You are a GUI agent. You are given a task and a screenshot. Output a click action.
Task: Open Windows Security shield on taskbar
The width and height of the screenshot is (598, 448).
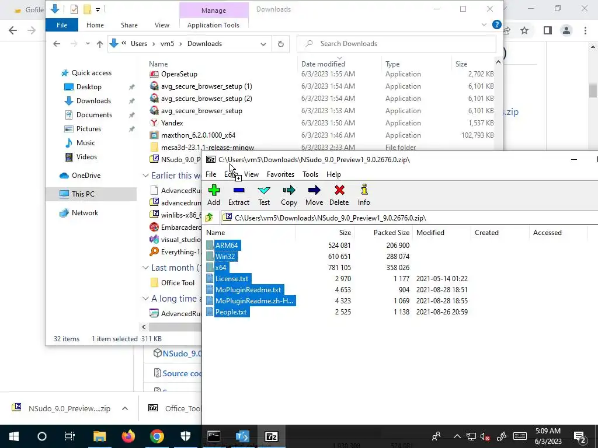pos(185,436)
